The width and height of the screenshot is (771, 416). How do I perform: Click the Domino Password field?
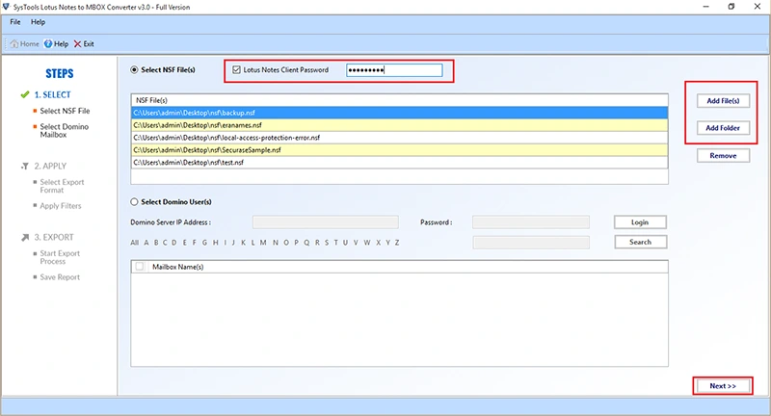(531, 222)
